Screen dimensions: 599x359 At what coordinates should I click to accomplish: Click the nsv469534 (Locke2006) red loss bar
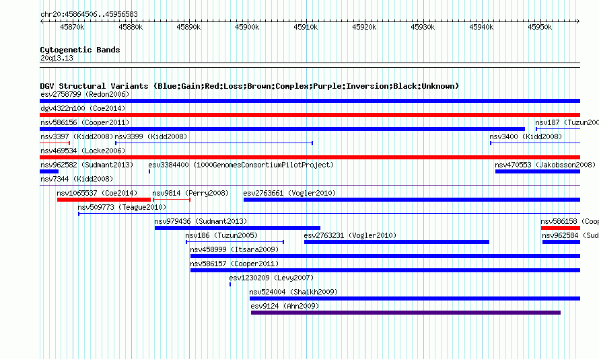pos(310,157)
